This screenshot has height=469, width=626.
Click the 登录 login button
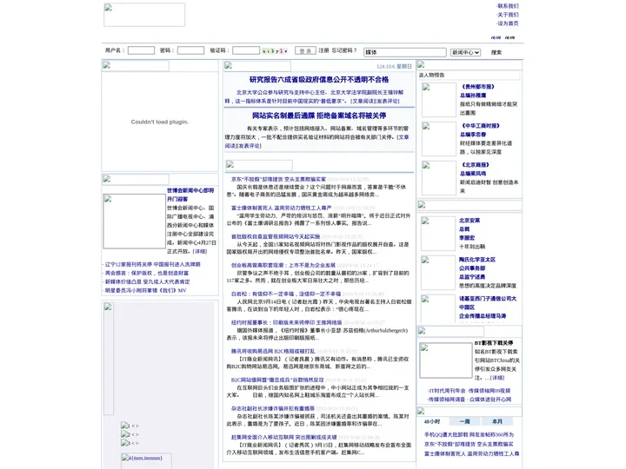point(305,50)
